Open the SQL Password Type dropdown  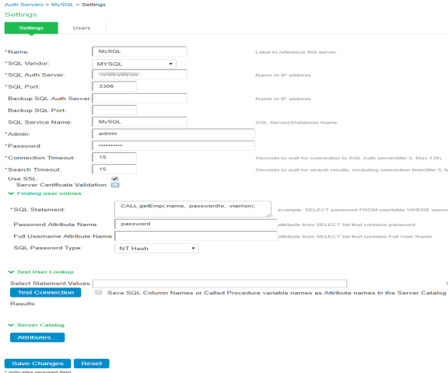156,249
